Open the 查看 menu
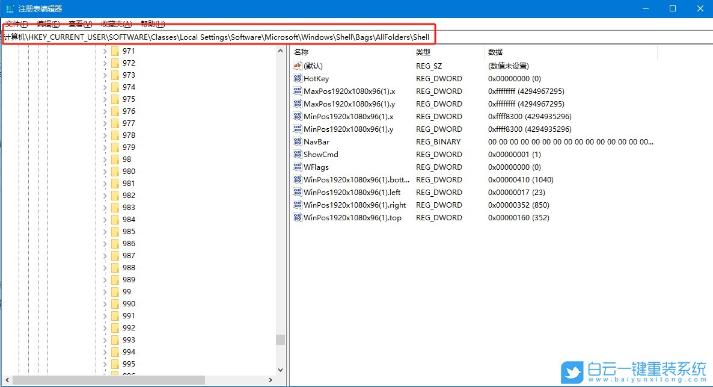713x387 pixels. [79, 23]
